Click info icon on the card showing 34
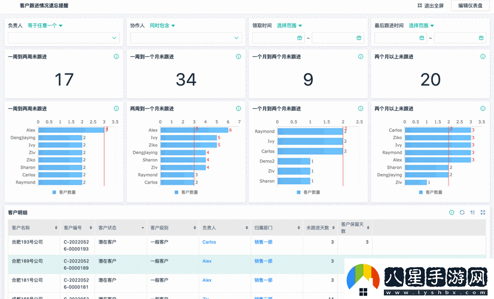 coord(239,56)
